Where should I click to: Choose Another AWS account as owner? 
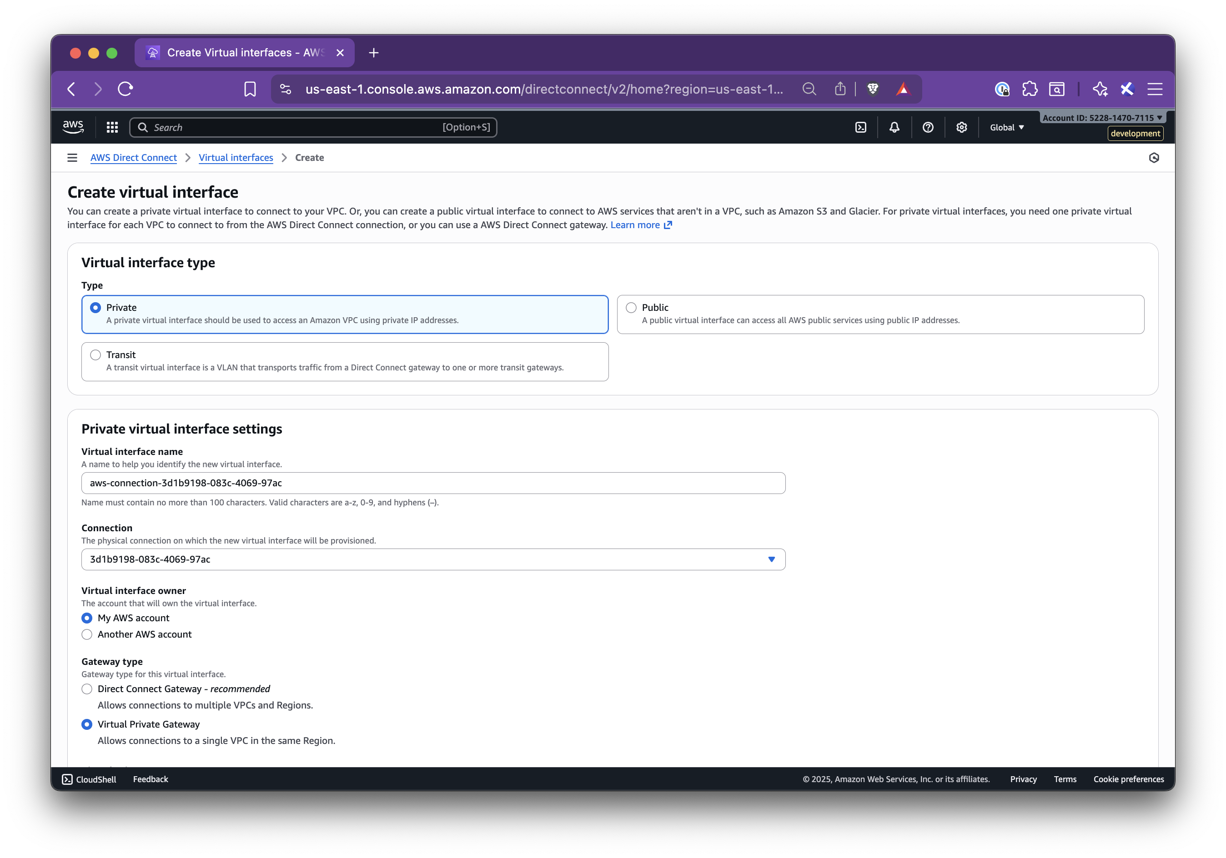tap(87, 634)
